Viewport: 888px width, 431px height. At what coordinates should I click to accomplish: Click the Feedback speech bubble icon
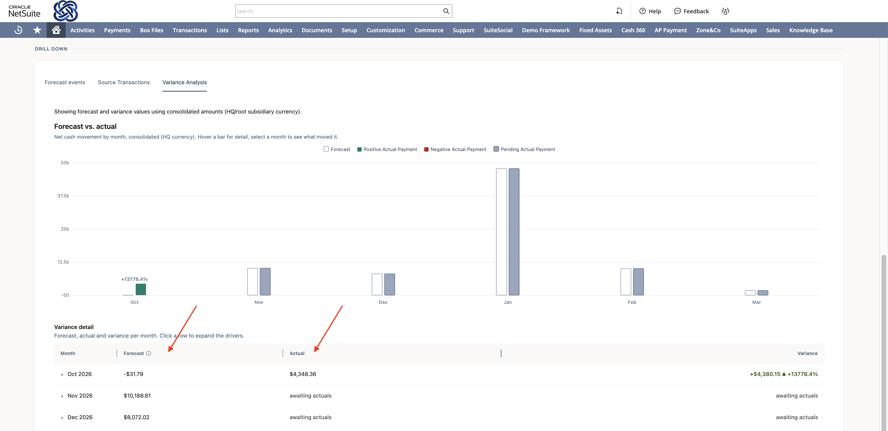coord(677,11)
